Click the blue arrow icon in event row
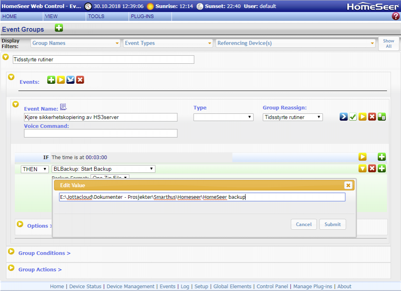Image resolution: width=401 pixels, height=291 pixels. pos(344,117)
